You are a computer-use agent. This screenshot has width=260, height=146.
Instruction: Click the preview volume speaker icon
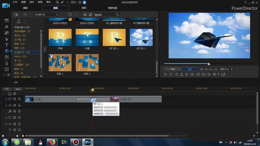208,75
